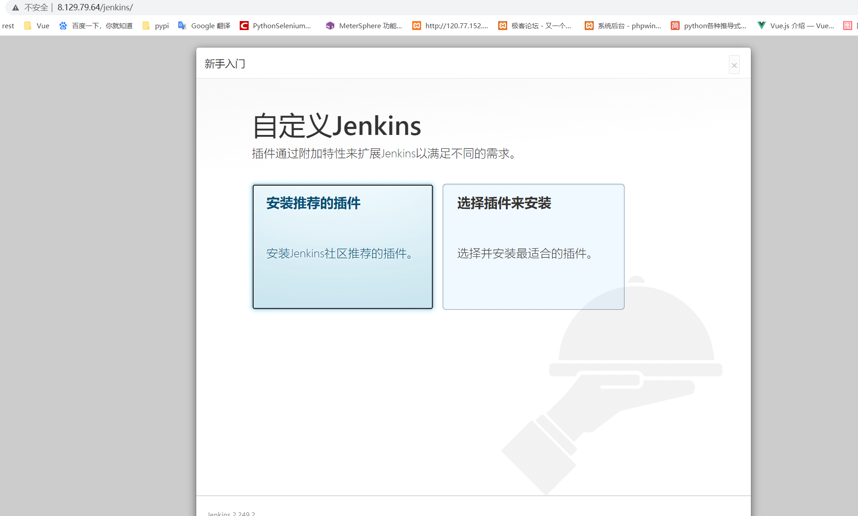Screen dimensions: 858x516
Task: Click the not-secure warning icon in address bar
Action: (x=16, y=8)
